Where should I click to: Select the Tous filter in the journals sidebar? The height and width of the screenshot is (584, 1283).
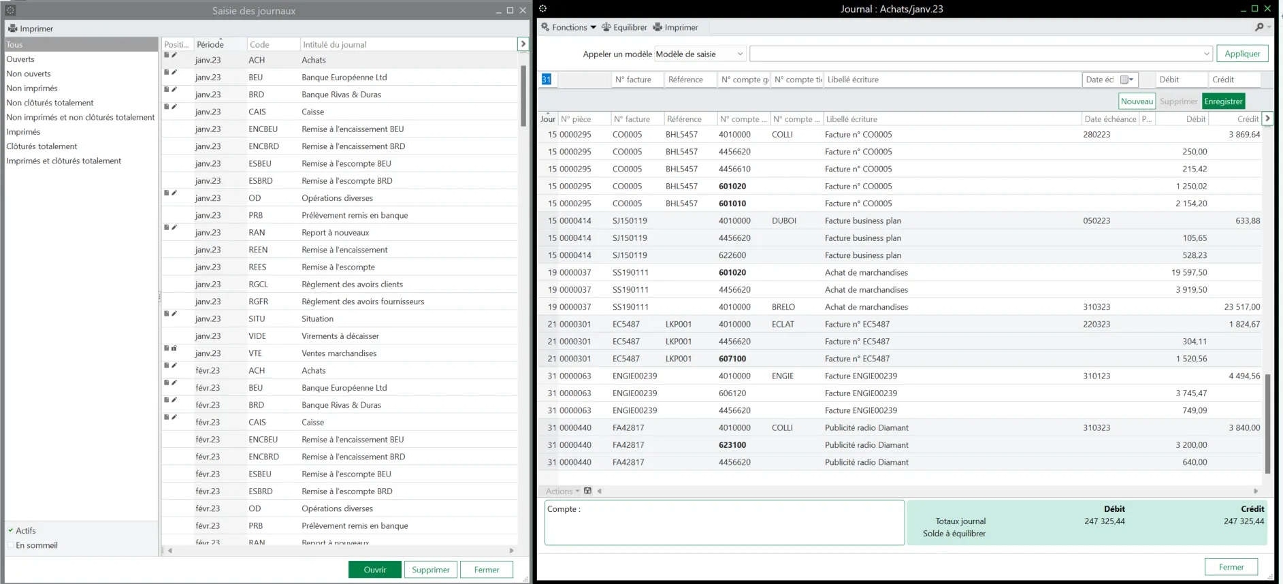[81, 44]
